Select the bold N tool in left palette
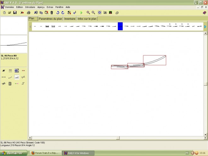Image resolution: width=208 pixels, height=156 pixels. click(x=3, y=71)
